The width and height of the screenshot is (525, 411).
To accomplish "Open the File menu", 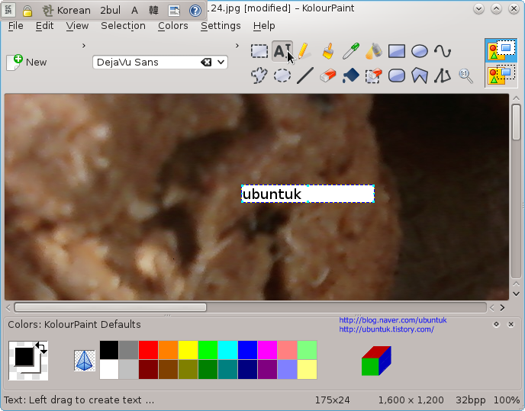I will 16,26.
